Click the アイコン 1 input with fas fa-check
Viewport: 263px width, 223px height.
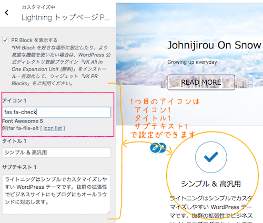(56, 112)
